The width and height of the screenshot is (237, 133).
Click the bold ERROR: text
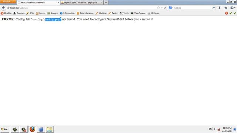coord(8,19)
